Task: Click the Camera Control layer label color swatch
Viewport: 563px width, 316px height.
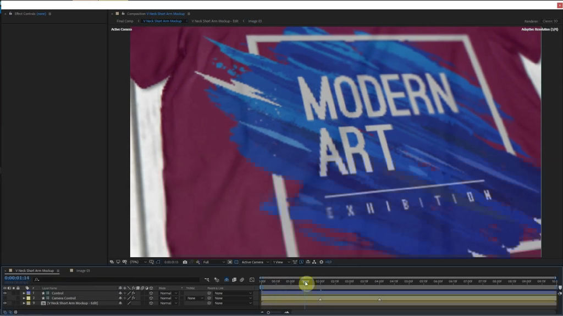Action: 28,298
